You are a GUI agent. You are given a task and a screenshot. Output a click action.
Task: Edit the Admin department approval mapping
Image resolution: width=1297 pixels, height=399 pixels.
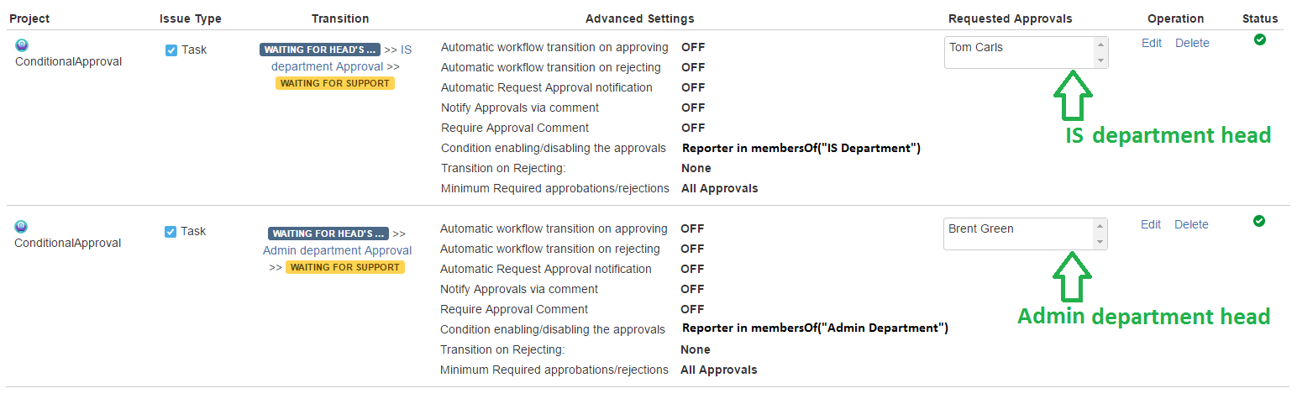point(1151,224)
